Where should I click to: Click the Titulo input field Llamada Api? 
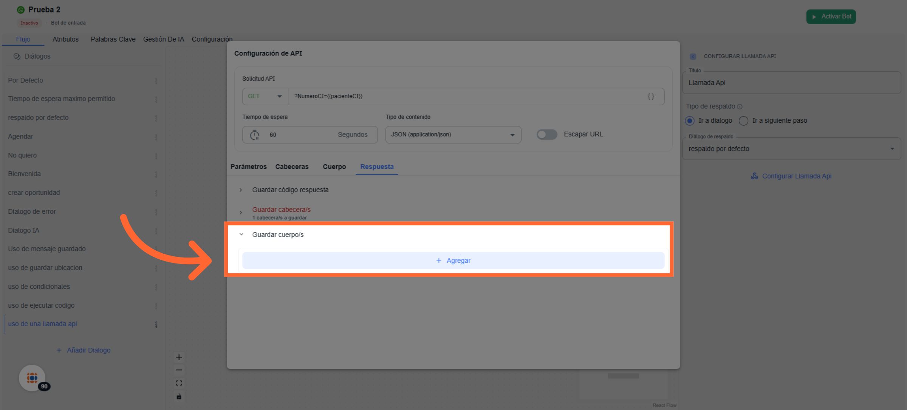click(x=791, y=83)
